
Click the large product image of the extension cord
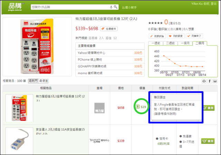point(37,47)
